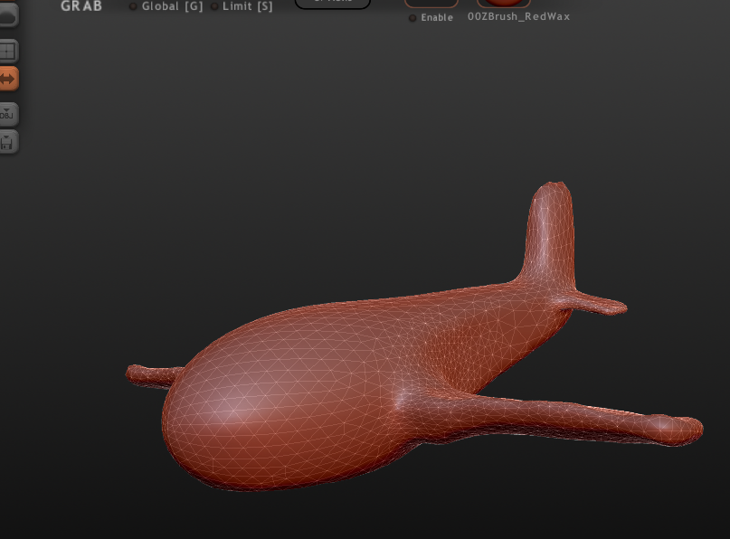Open the OBJ import/export icon
Viewport: 730px width, 539px height.
(8, 115)
